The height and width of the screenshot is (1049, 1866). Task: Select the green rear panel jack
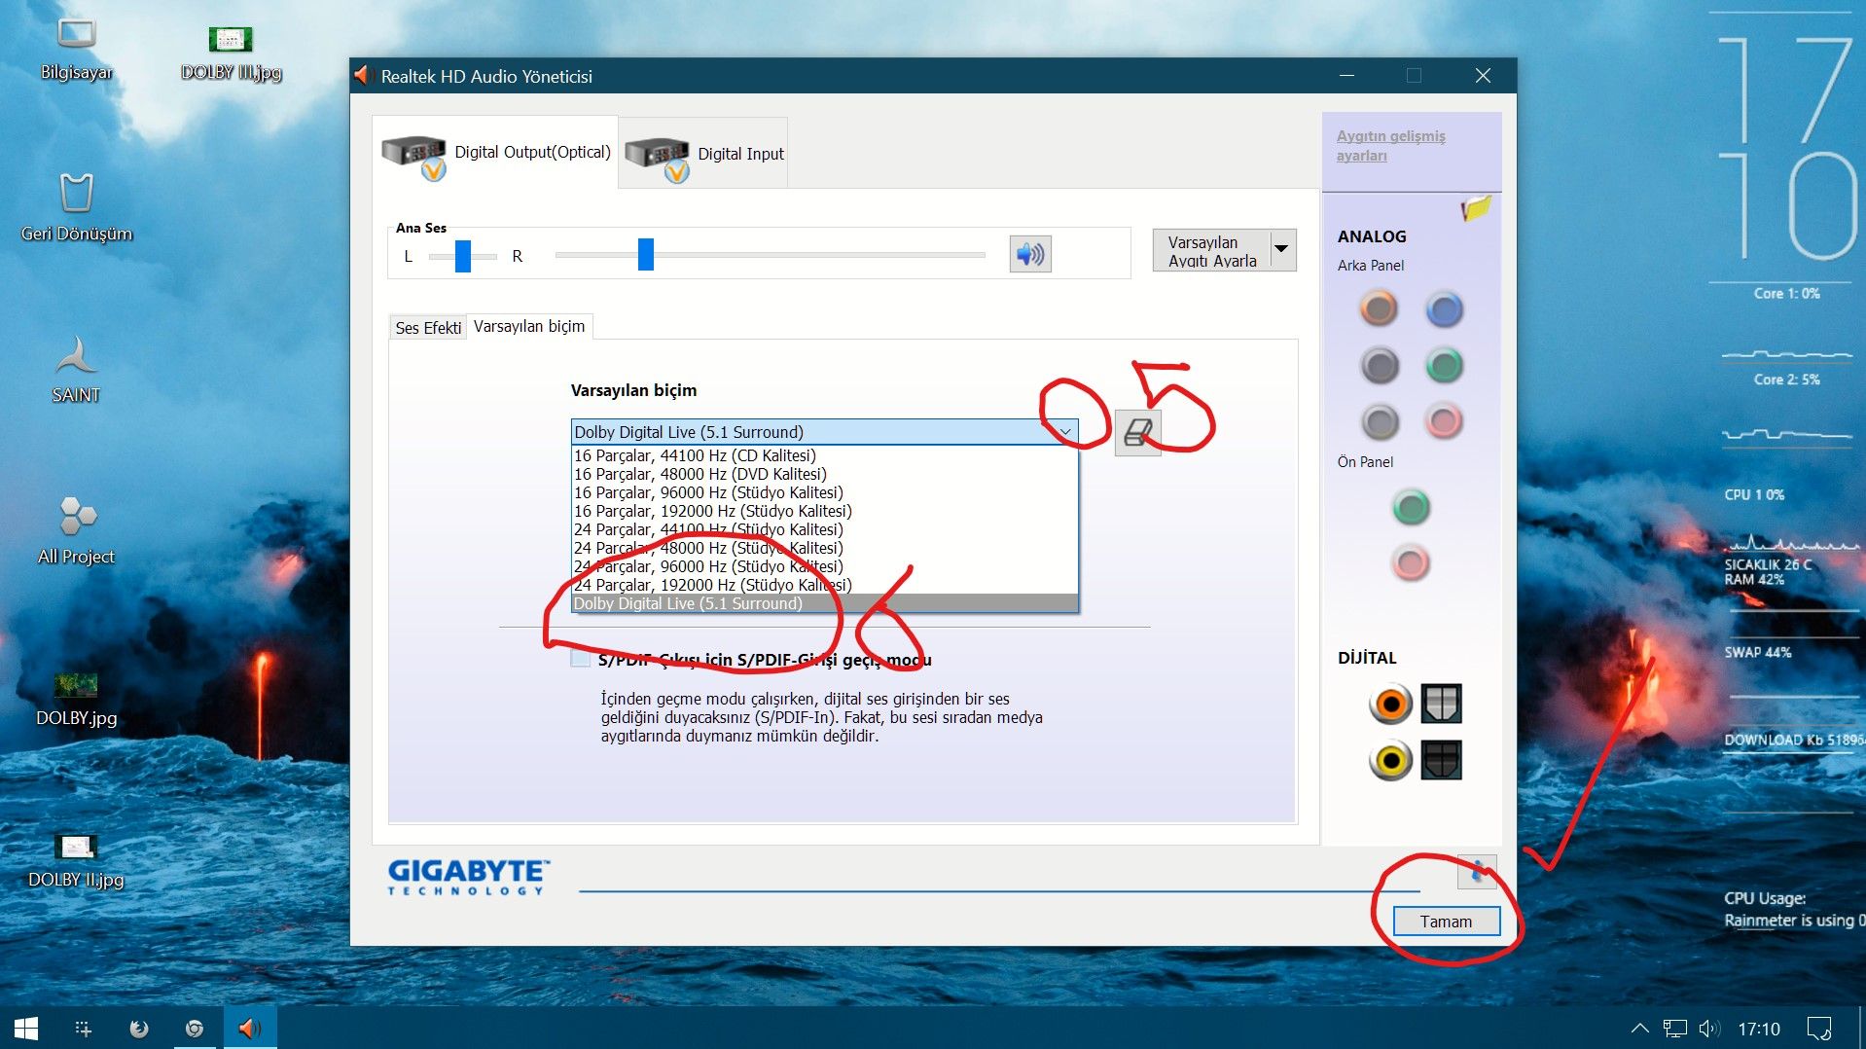coord(1445,366)
